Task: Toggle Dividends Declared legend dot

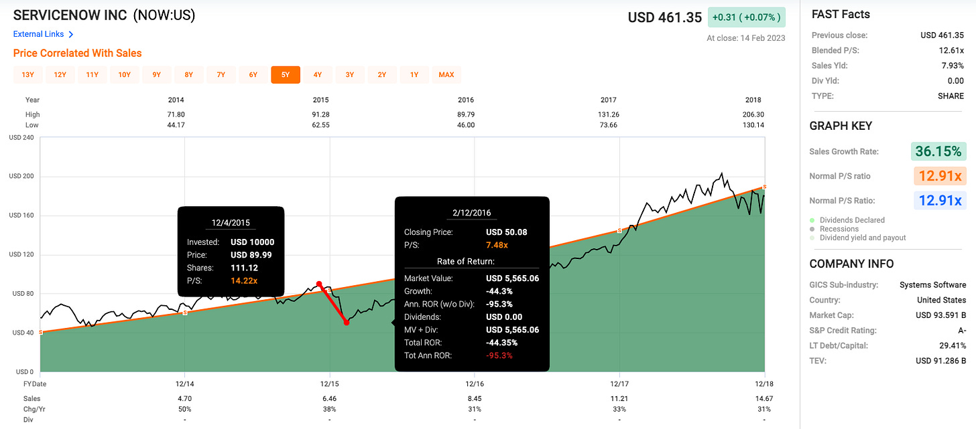Action: coord(812,220)
